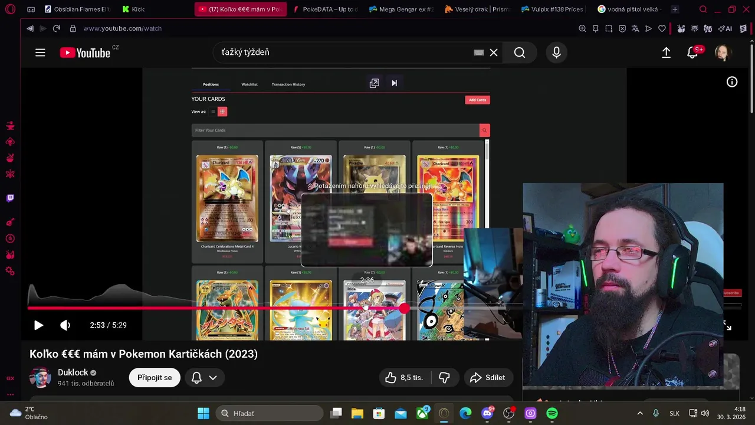Open the on-screen keyboard icon in search
This screenshot has width=755, height=425.
pos(479,53)
